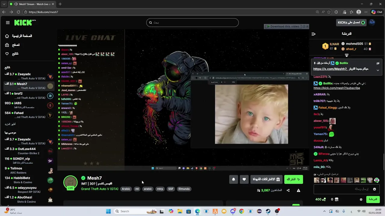
Task: Click the home icon in the Kick sidebar
Action: 7,36
